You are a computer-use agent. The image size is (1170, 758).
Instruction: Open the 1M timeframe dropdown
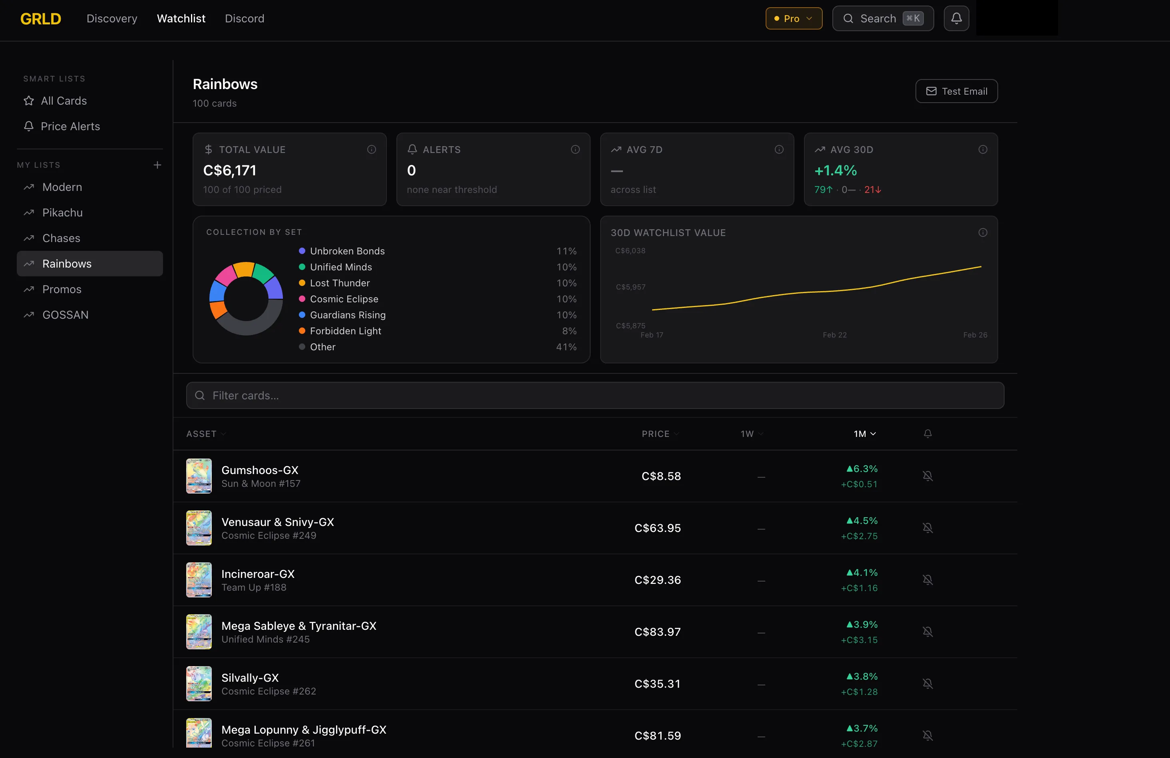pos(864,434)
